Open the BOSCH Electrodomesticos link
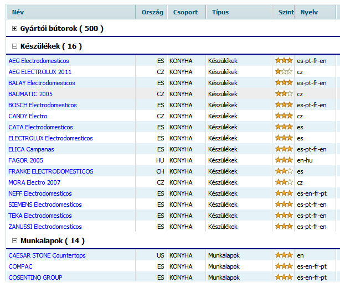The image size is (340, 283). pyautogui.click(x=43, y=105)
